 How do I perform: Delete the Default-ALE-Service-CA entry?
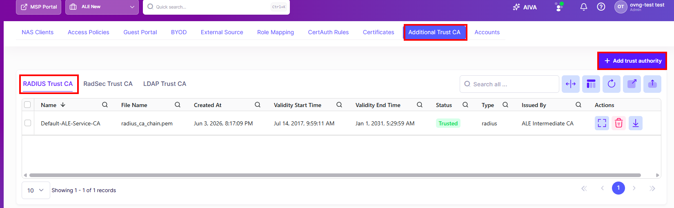click(x=618, y=123)
